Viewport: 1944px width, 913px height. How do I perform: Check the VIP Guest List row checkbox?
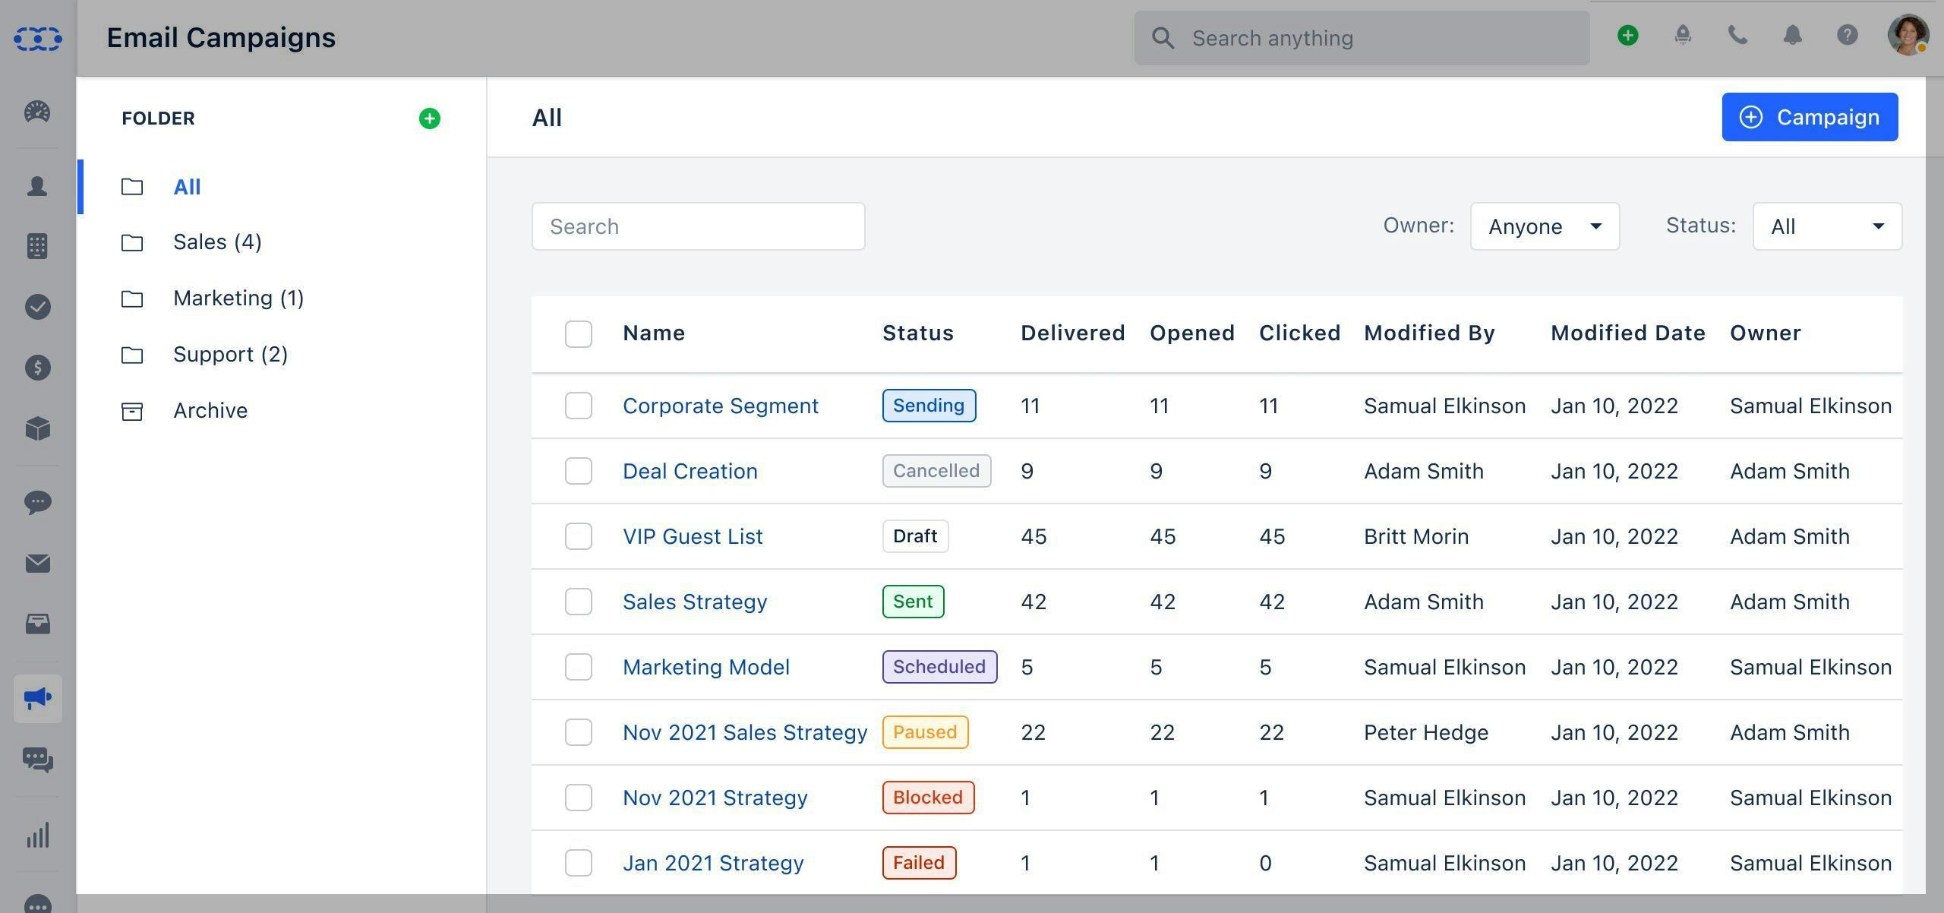tap(578, 536)
